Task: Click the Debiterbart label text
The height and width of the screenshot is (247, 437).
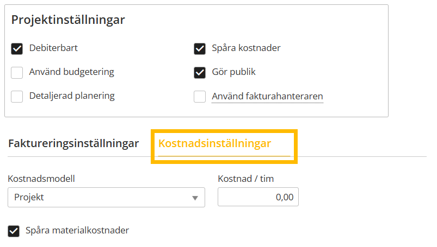Action: pos(53,48)
